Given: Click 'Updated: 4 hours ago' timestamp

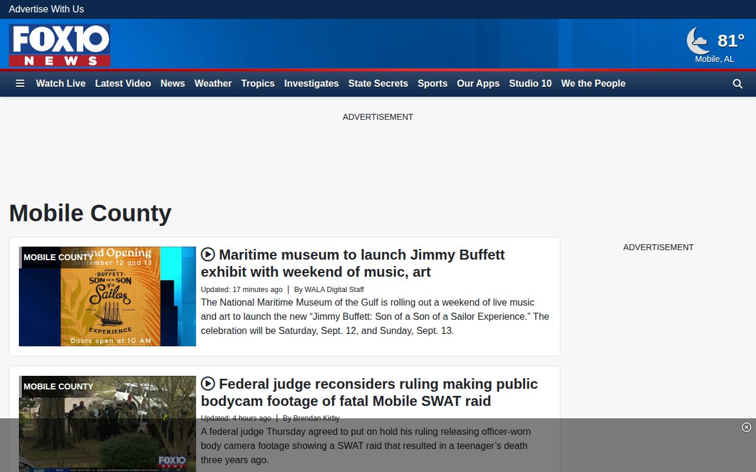Looking at the screenshot, I should [x=236, y=418].
